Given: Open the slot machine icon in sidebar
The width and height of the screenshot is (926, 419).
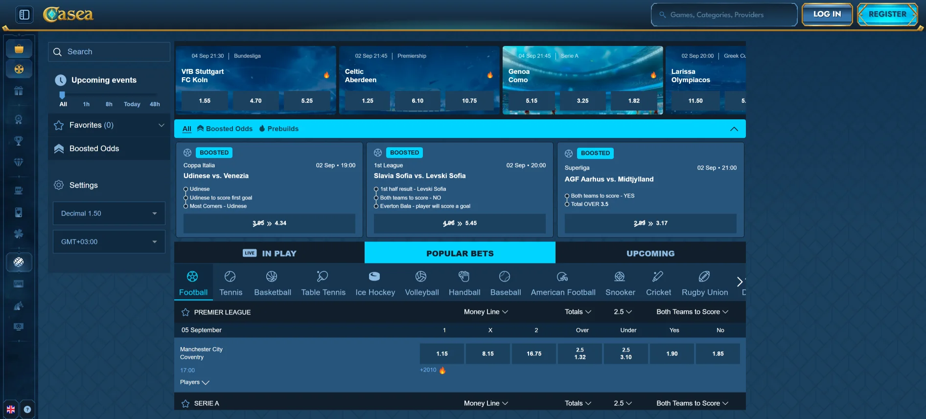Looking at the screenshot, I should [19, 191].
